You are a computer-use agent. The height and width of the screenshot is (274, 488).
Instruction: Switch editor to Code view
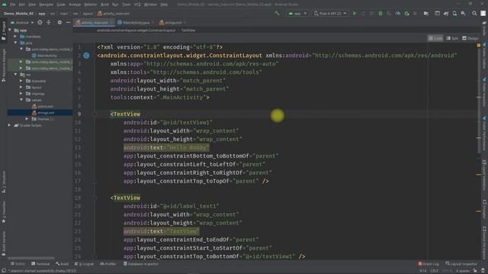click(435, 38)
